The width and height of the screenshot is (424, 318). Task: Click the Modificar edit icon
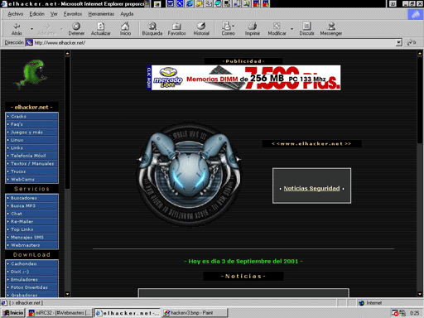277,29
